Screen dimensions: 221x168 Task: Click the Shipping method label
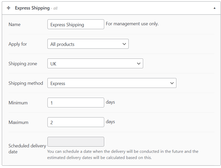[26, 83]
